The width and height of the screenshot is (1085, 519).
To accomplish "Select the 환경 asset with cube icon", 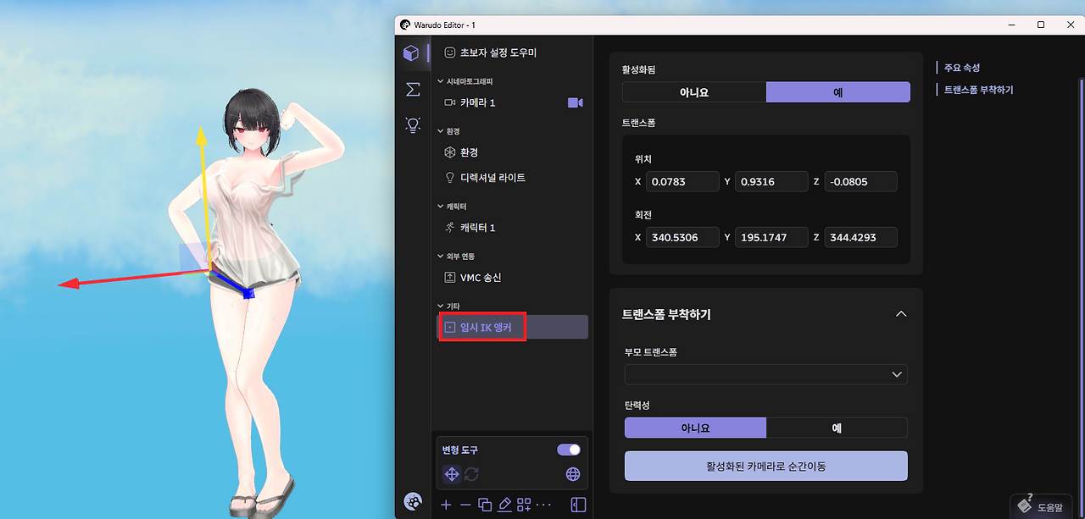I will 512,152.
